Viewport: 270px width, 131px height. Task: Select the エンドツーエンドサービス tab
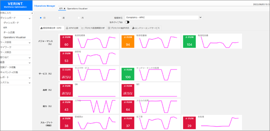pos(146,28)
